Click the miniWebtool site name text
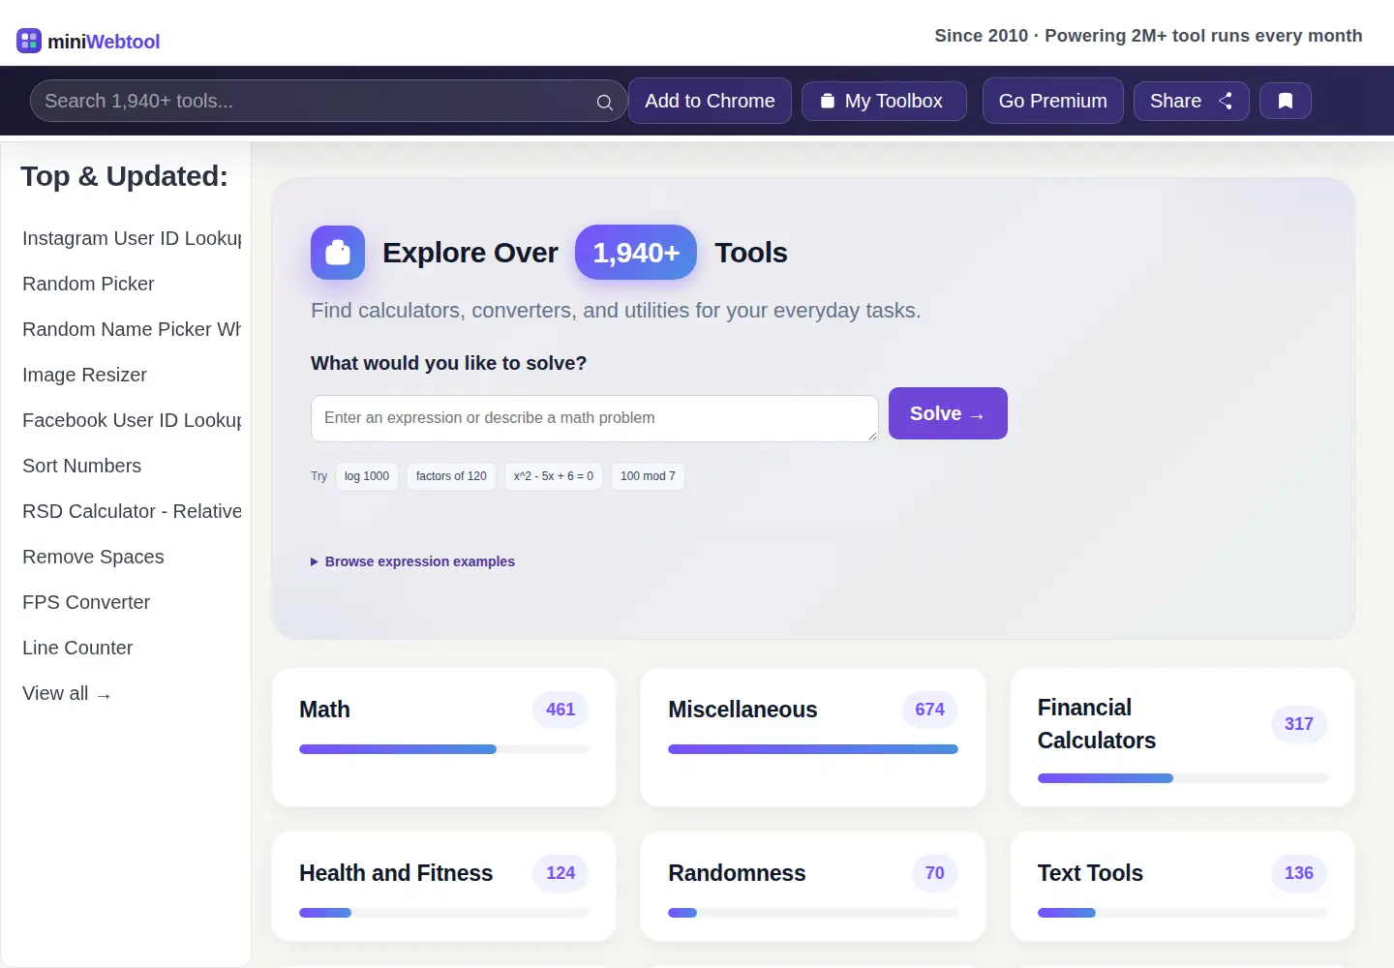Screen dimensions: 1394x968 [x=104, y=42]
